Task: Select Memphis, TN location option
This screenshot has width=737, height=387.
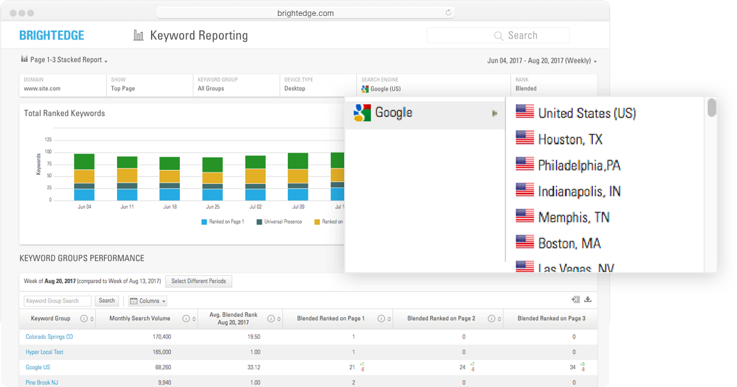Action: [573, 217]
